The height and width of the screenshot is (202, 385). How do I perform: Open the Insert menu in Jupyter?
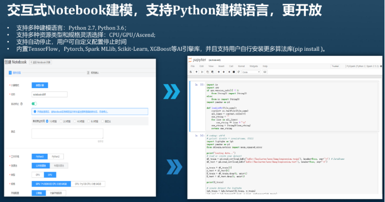[x=221, y=66]
